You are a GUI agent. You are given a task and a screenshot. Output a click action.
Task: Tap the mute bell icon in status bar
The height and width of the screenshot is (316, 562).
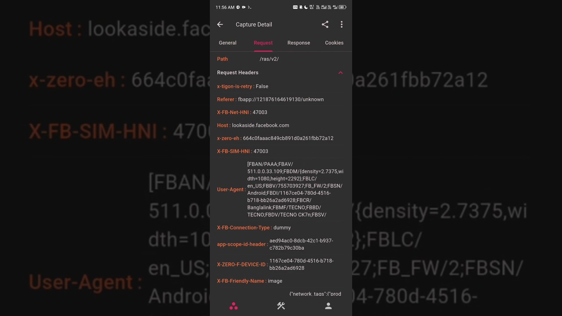pos(301,7)
